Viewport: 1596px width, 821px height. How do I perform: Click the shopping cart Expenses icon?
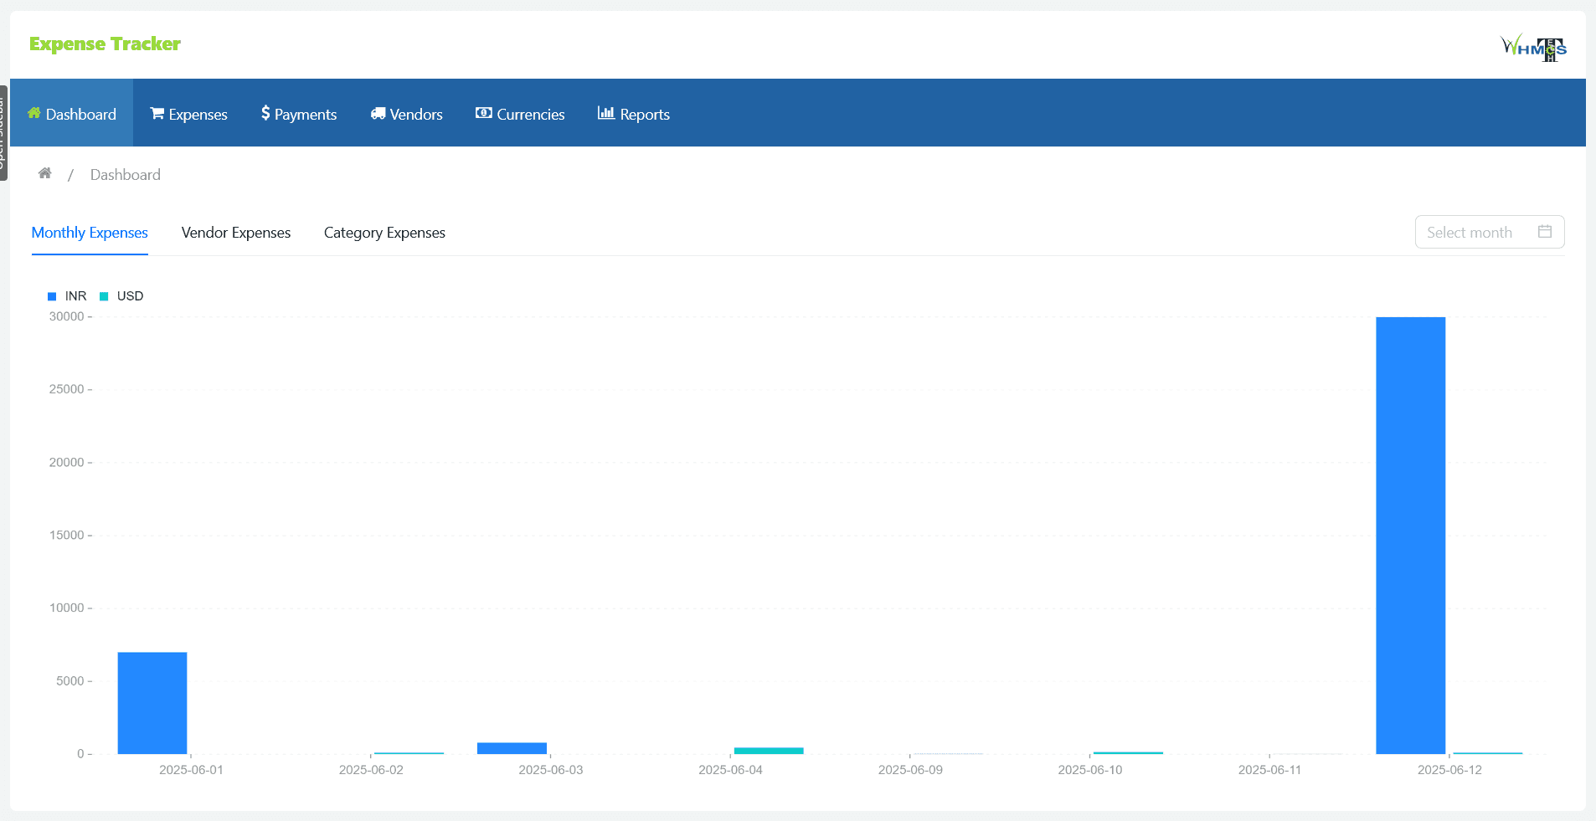[x=157, y=114]
